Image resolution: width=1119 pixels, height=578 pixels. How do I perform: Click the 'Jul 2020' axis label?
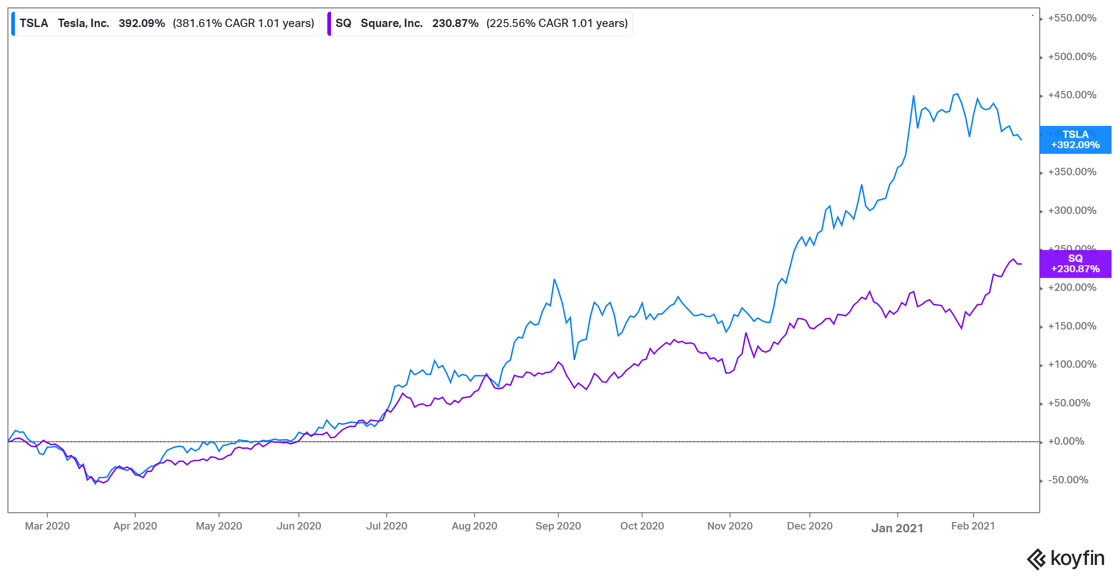point(387,526)
